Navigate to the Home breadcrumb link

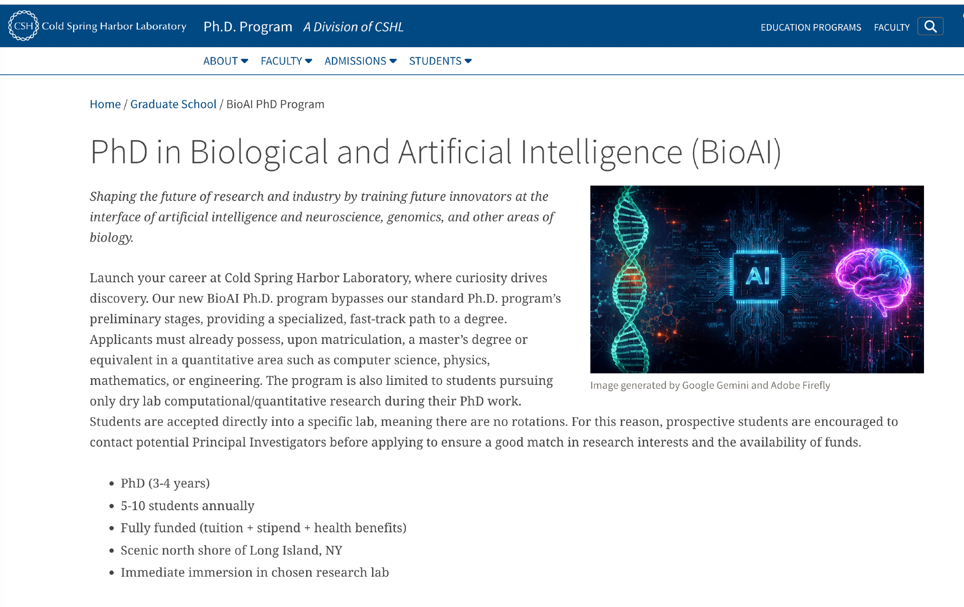[105, 105]
